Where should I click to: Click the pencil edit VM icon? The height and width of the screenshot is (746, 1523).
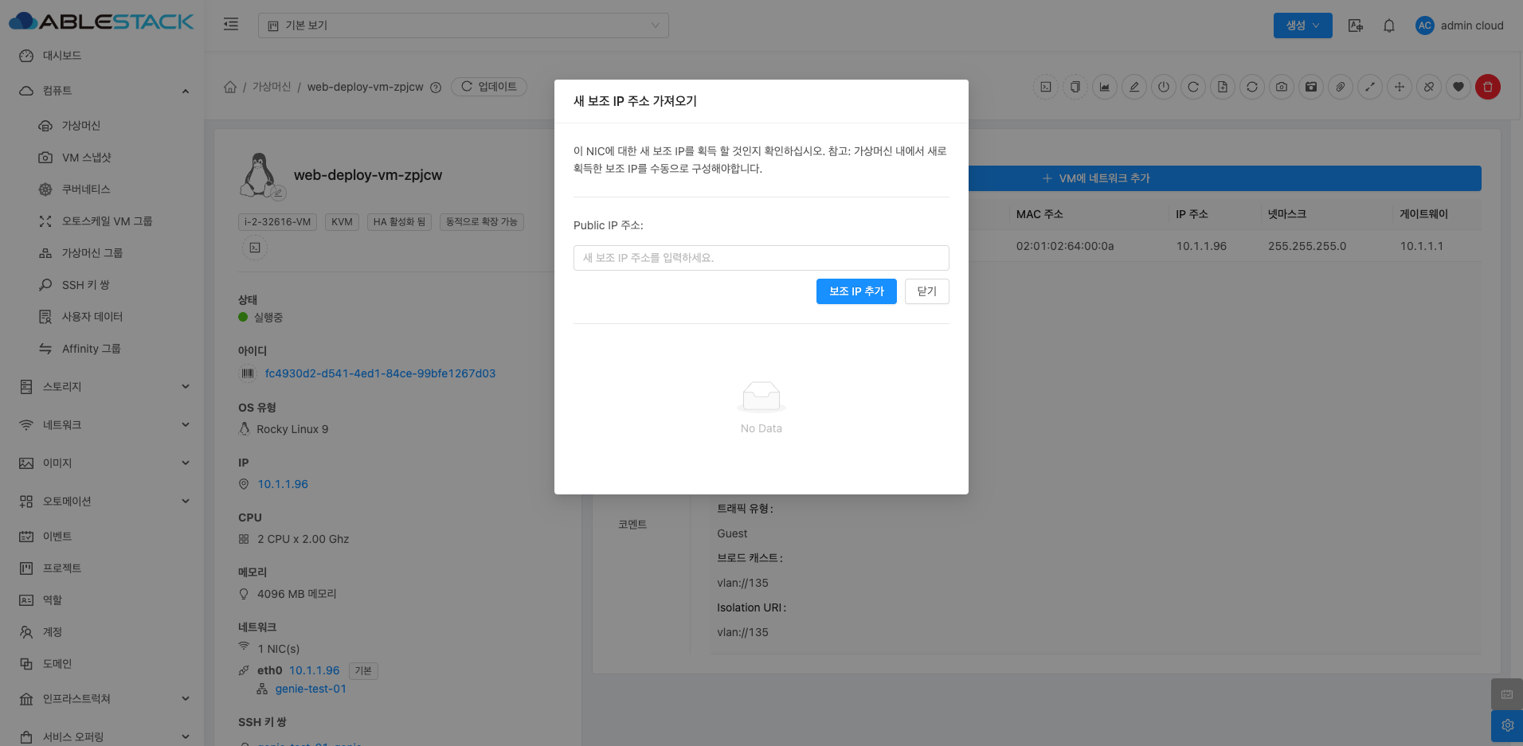tap(1134, 87)
